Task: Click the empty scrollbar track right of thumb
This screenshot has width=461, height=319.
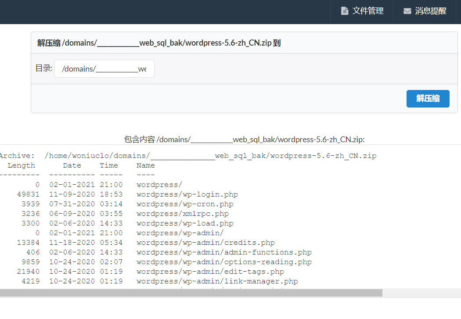Action: click(421, 293)
